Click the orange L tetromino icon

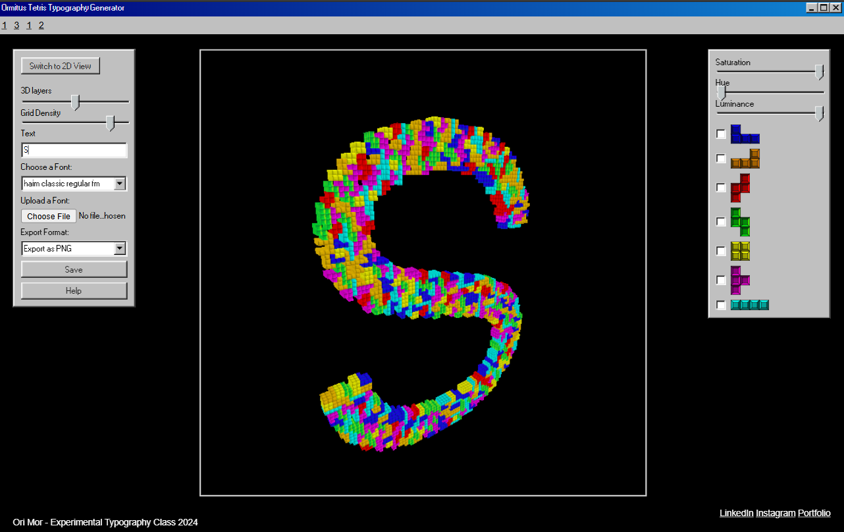tap(745, 159)
